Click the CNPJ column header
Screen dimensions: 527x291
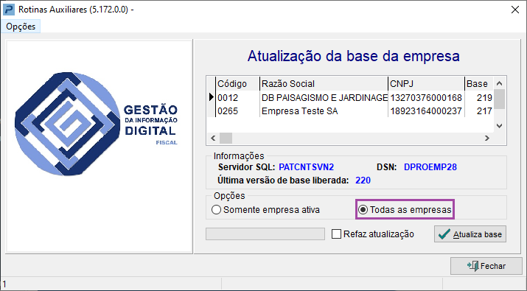(x=427, y=84)
